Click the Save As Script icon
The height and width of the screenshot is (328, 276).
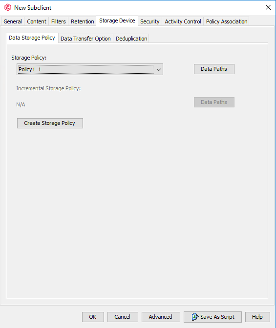coord(195,317)
